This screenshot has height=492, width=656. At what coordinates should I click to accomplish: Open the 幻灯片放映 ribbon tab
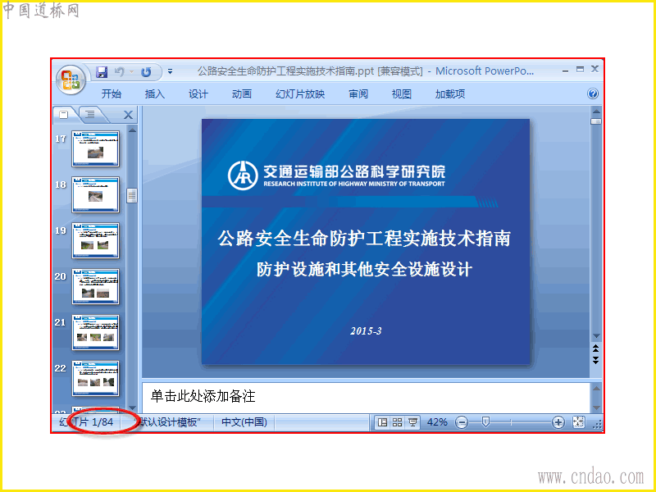300,93
